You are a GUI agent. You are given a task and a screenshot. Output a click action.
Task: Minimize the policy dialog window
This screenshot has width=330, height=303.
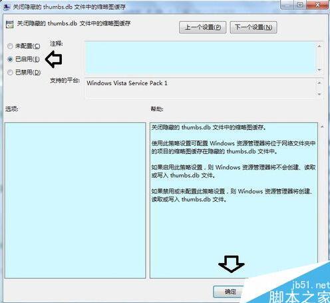point(287,5)
